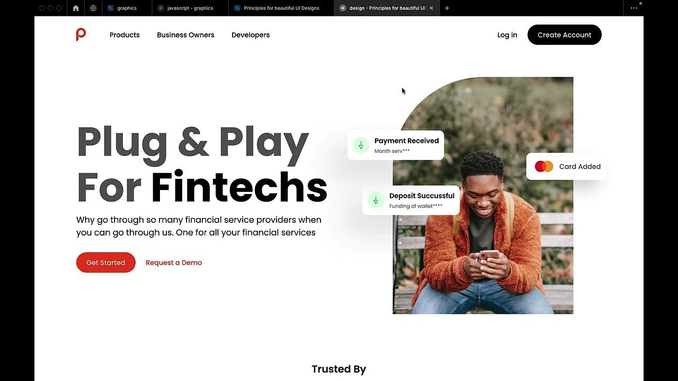Click the Create Account button
Image resolution: width=678 pixels, height=381 pixels.
click(565, 35)
